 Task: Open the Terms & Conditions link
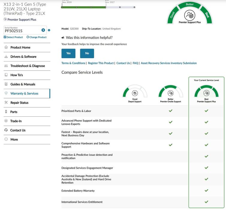tap(73, 63)
